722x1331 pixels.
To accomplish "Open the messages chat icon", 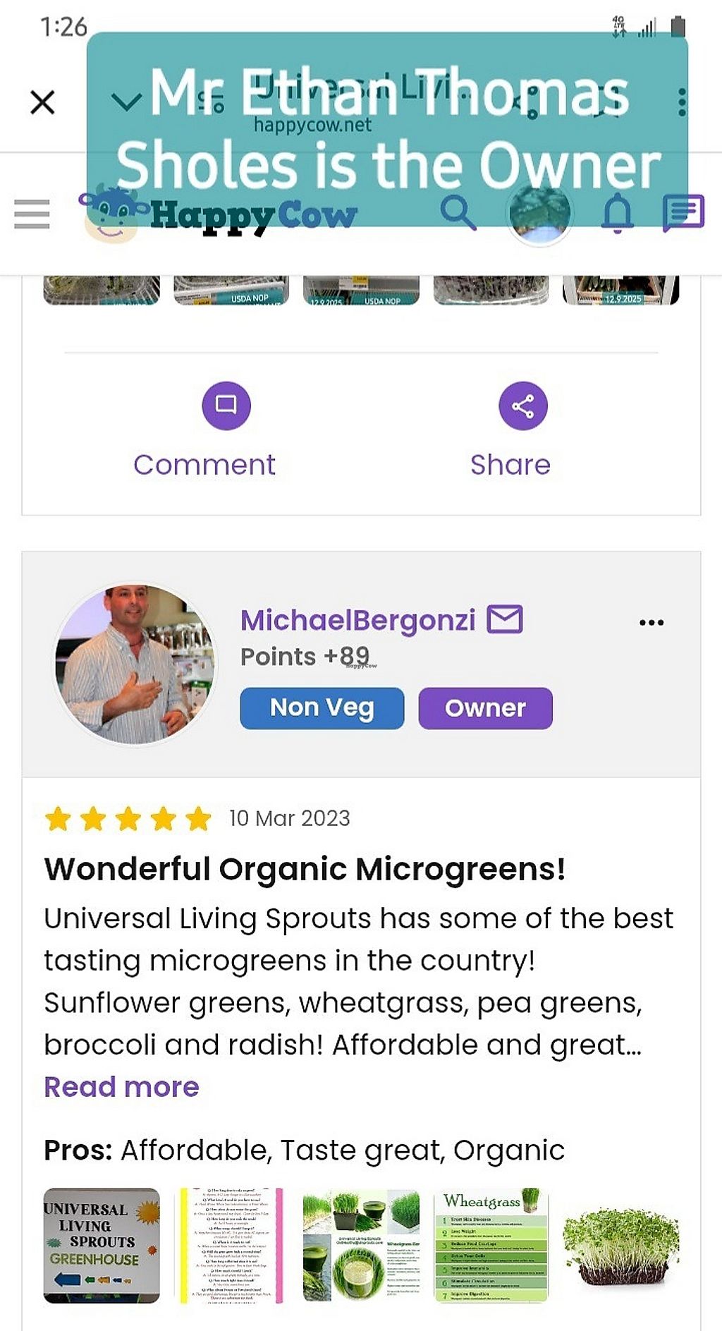I will pos(683,213).
